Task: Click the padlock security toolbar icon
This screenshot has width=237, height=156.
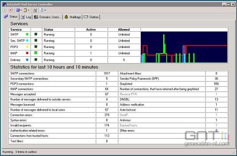Action: (x=25, y=10)
